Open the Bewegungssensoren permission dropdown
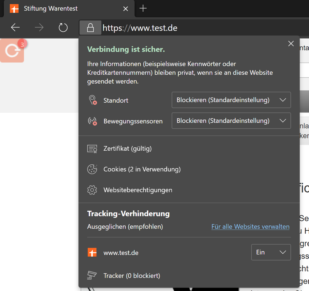 pos(231,121)
